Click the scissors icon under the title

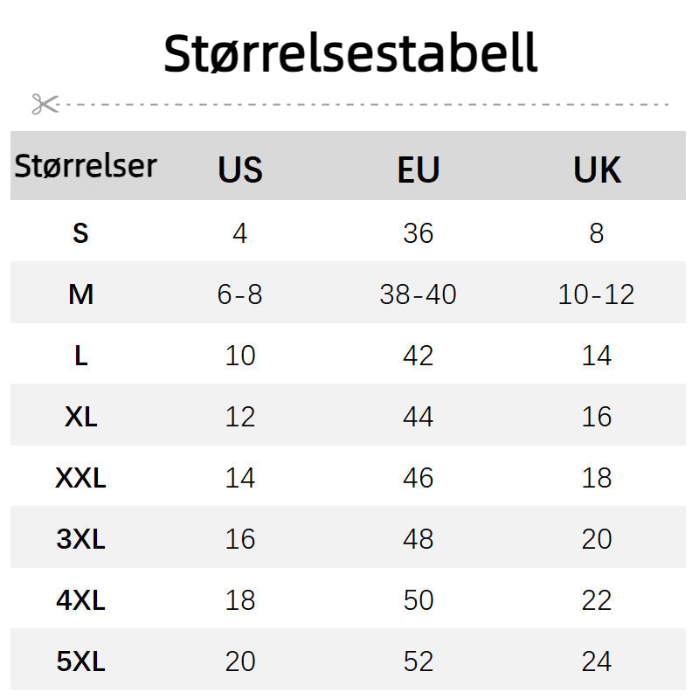pos(44,104)
